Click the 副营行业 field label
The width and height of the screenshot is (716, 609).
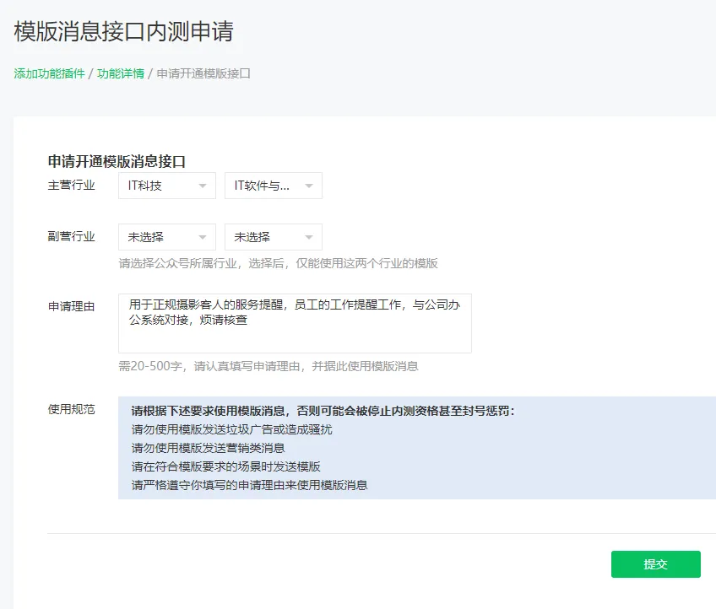click(71, 236)
